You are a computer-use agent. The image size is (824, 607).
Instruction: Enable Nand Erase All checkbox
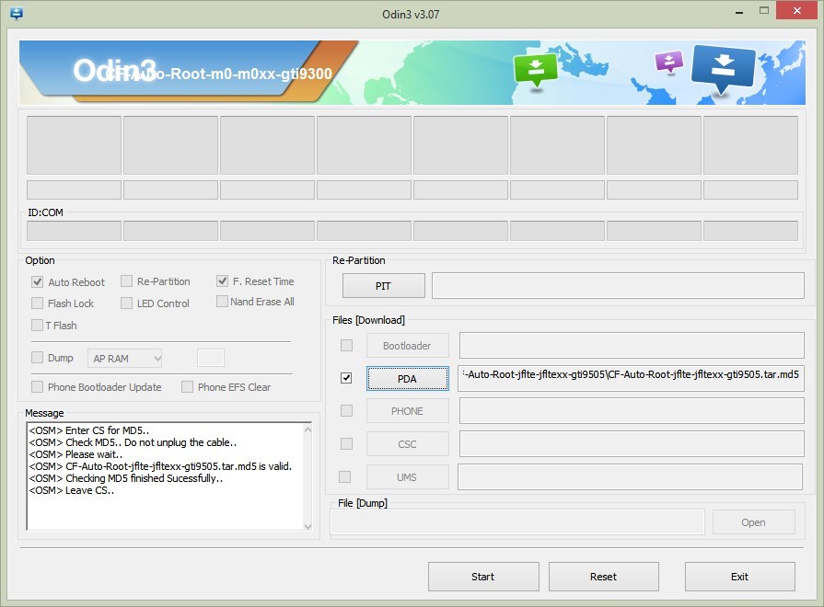(222, 302)
